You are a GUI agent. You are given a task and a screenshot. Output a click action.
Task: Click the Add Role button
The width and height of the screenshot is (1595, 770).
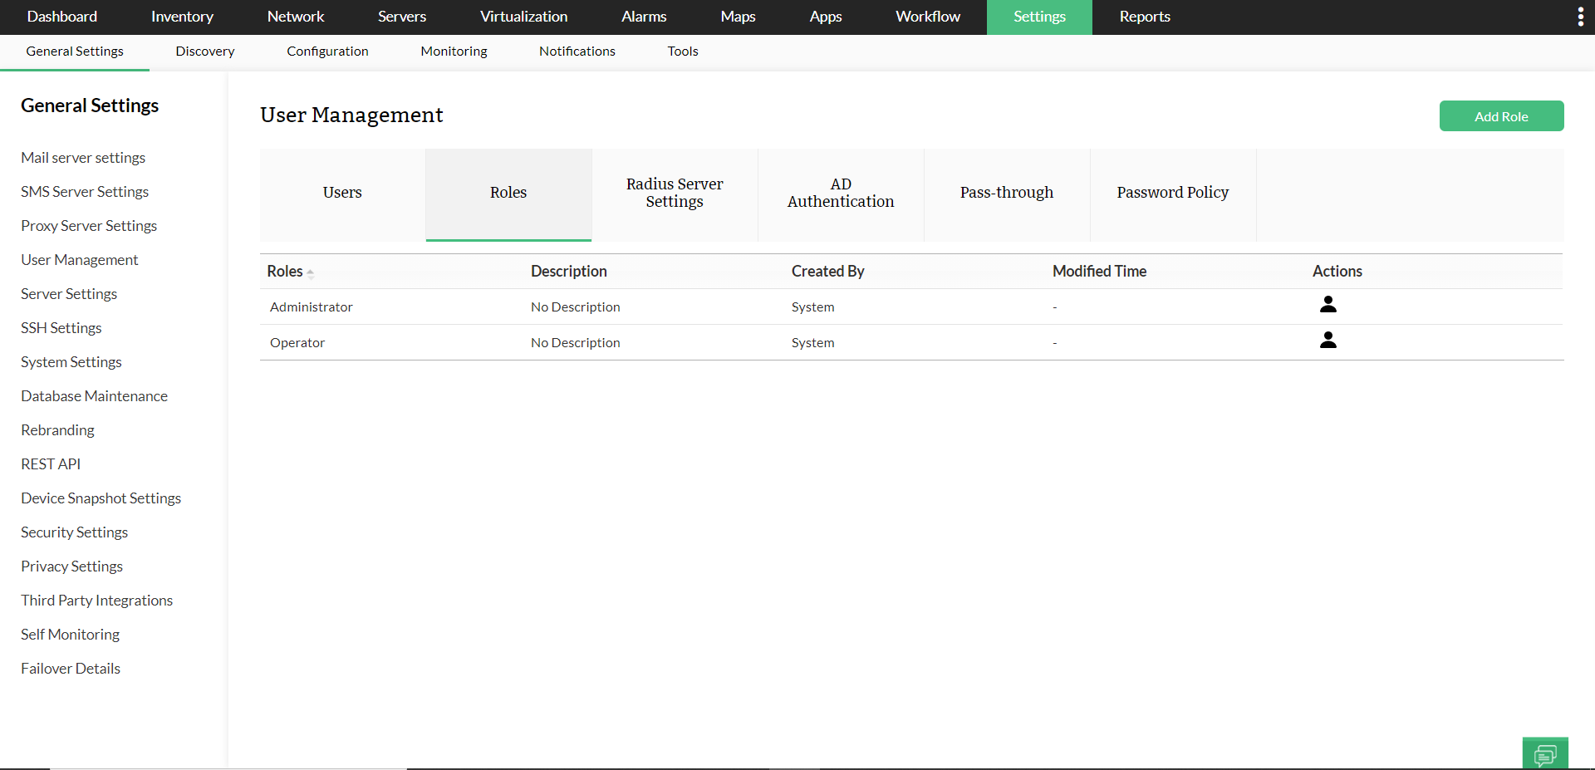click(x=1501, y=115)
